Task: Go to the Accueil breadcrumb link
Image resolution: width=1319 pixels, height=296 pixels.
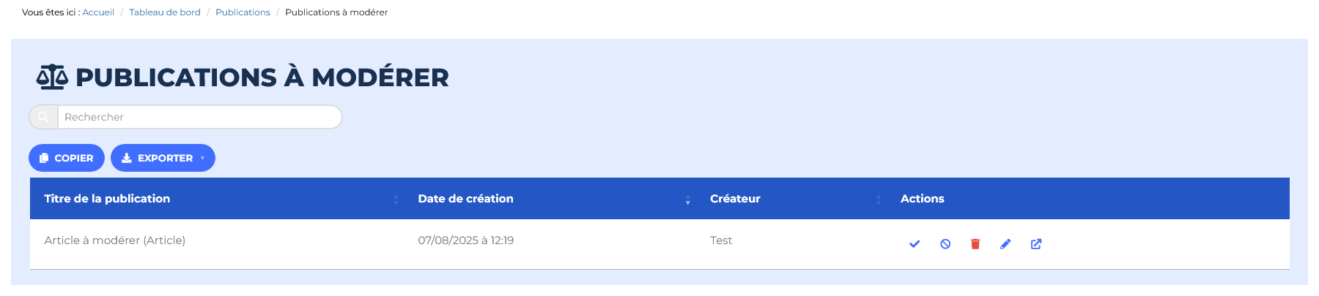Action: 98,12
